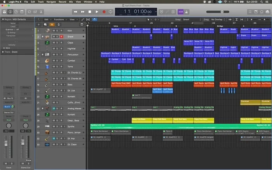Toggle the Inspector info icon
The width and height of the screenshot is (272, 170).
(x=10, y=12)
